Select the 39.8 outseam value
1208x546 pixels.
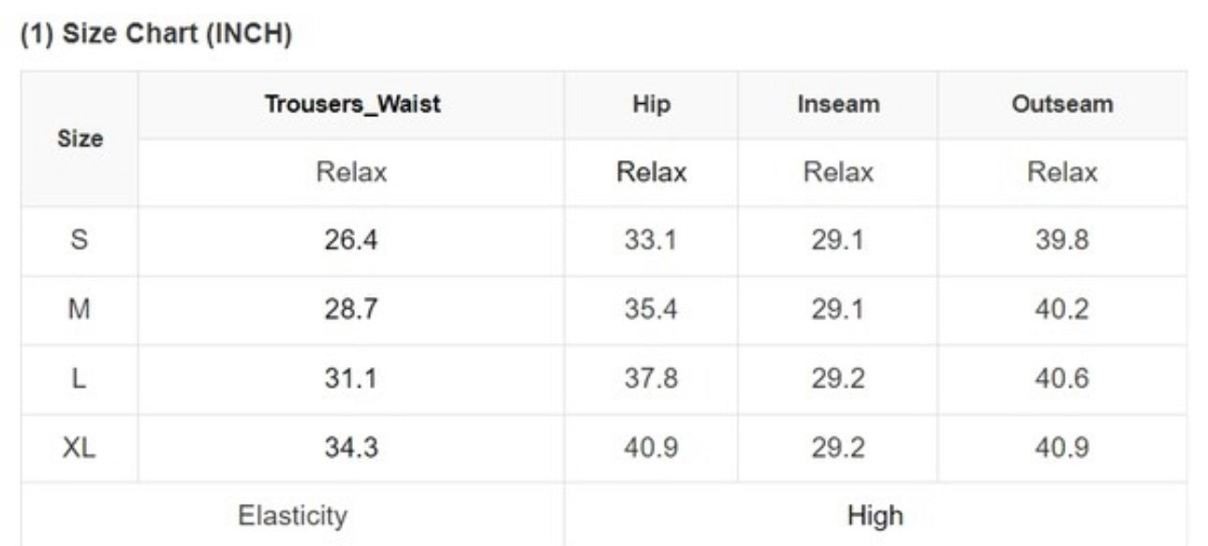point(1062,241)
